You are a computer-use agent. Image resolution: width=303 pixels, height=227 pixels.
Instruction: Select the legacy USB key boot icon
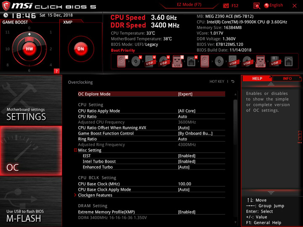click(260, 61)
